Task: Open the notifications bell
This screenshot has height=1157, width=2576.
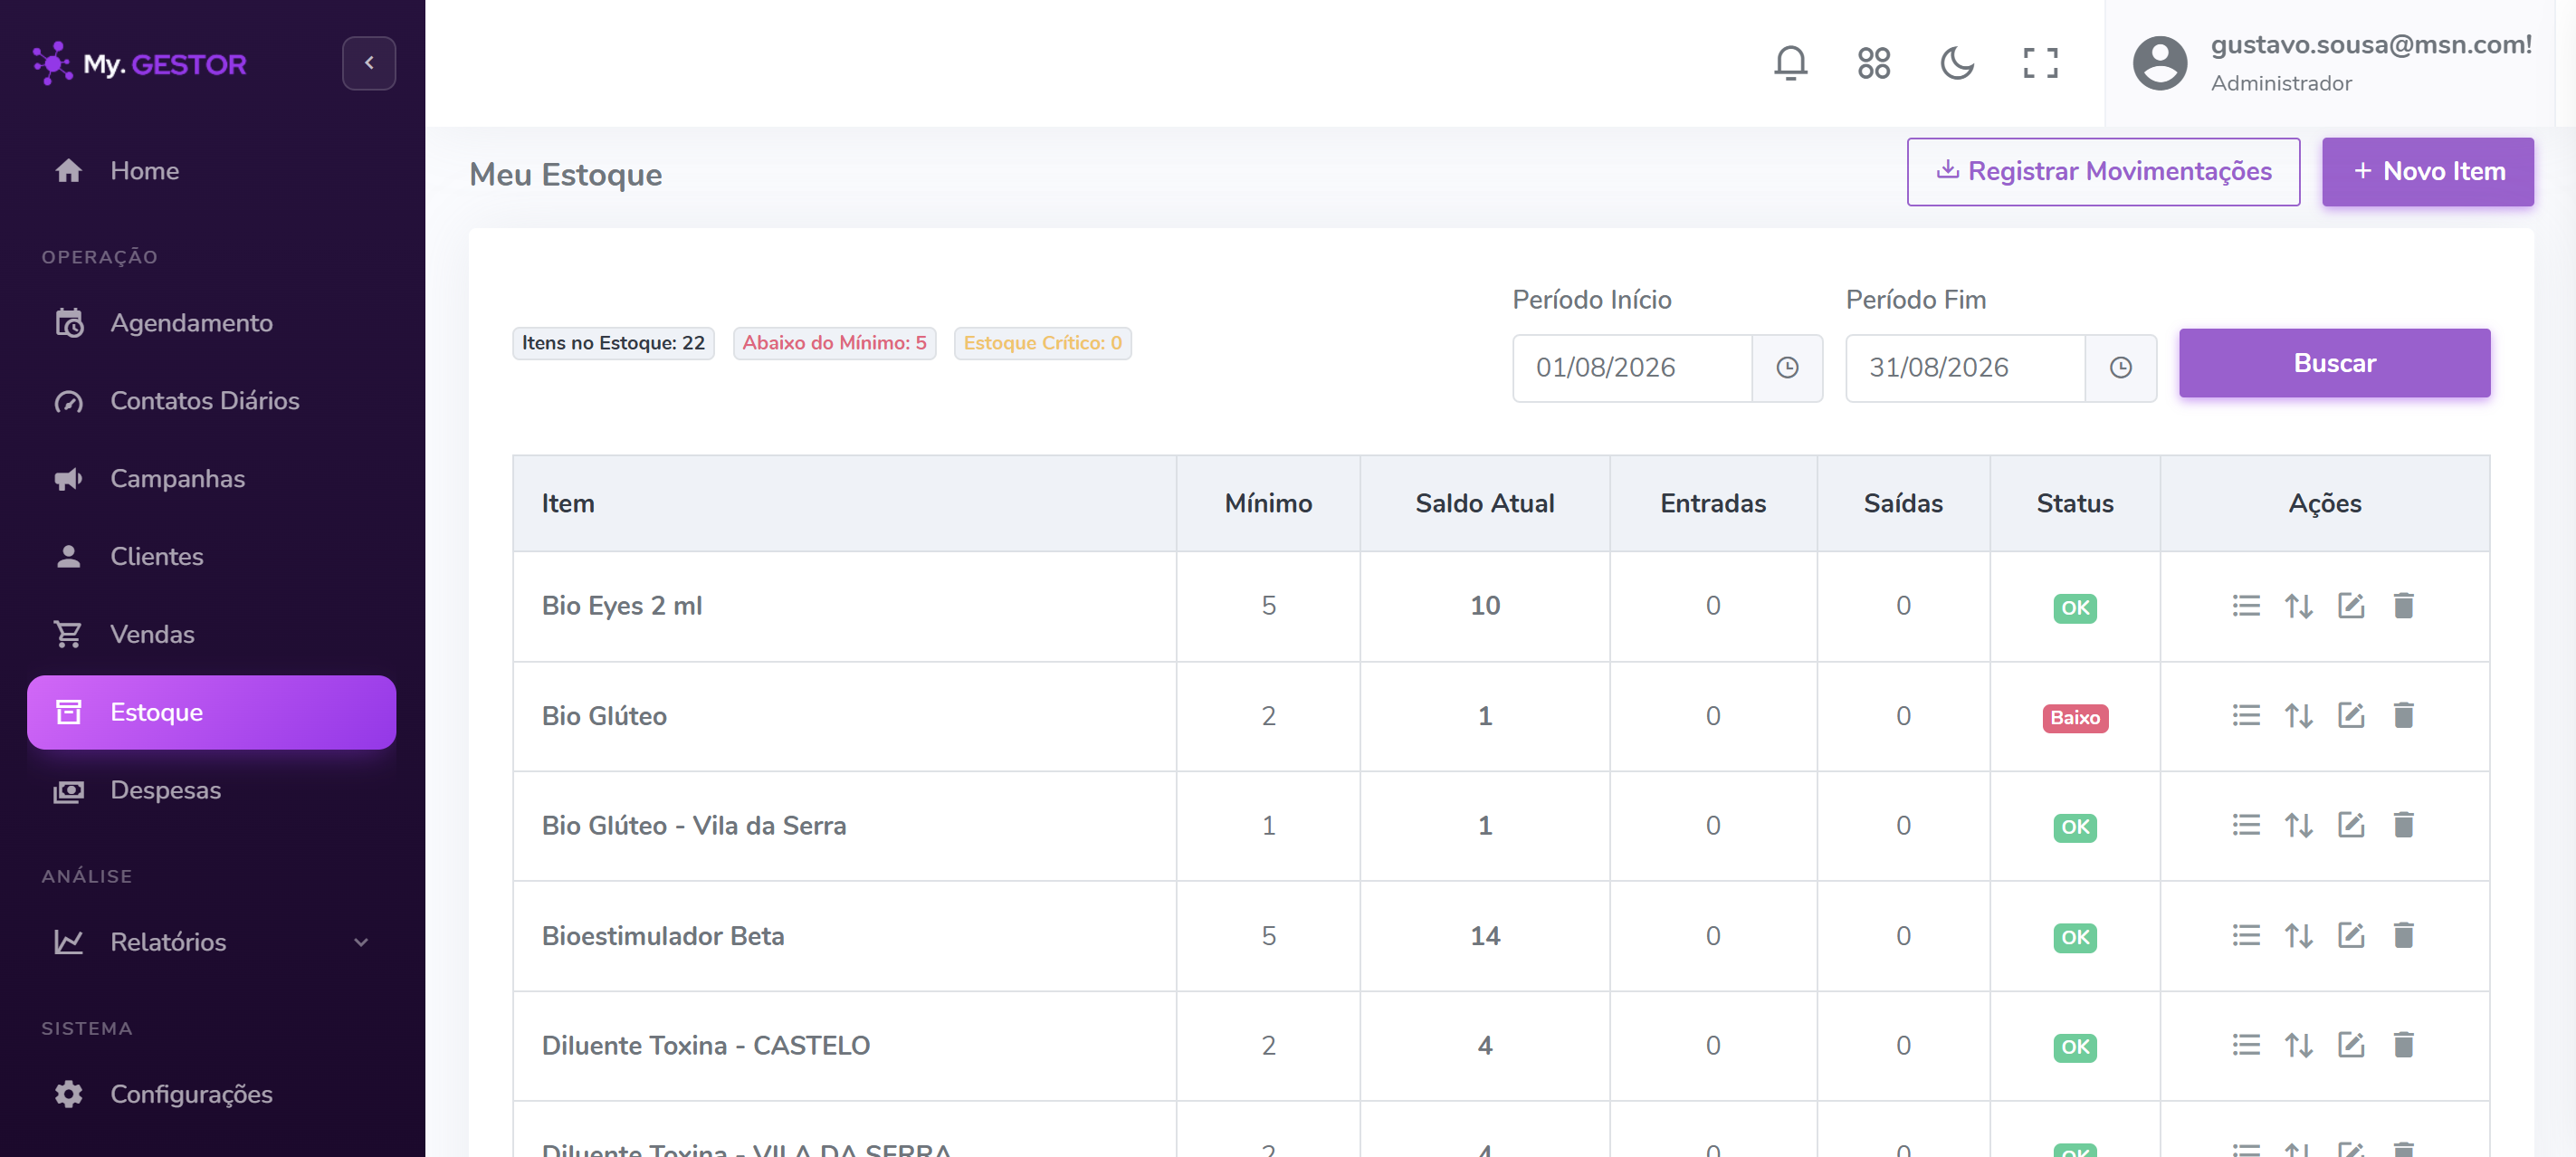Action: pyautogui.click(x=1790, y=63)
